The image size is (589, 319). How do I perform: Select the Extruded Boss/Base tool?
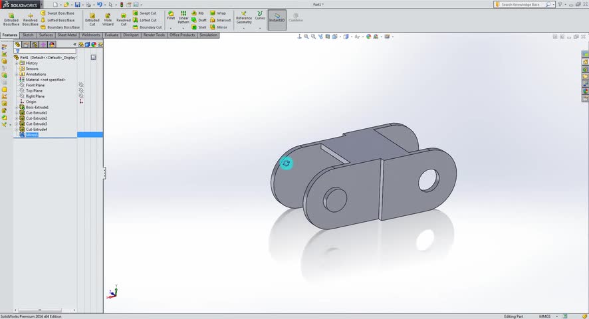11,19
